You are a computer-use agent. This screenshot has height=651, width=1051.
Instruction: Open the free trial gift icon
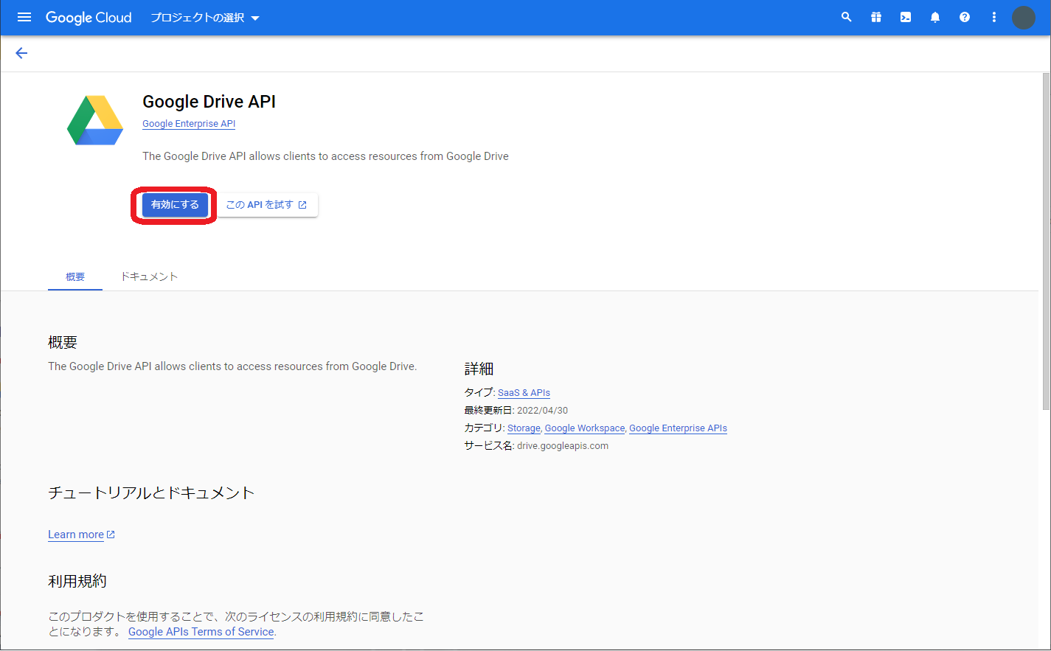click(875, 16)
